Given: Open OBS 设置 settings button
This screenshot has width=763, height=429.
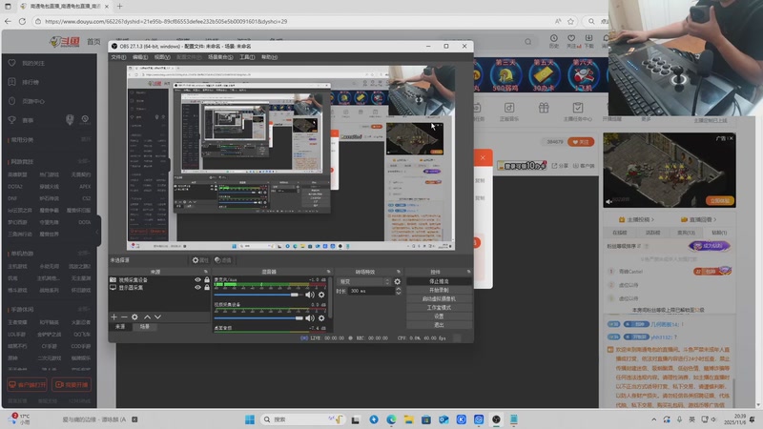Looking at the screenshot, I should pyautogui.click(x=439, y=317).
